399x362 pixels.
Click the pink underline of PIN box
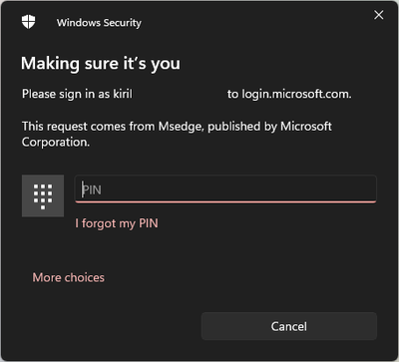click(x=225, y=201)
